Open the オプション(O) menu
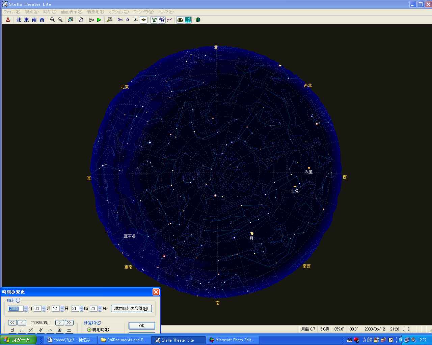The image size is (432, 345). tap(118, 12)
